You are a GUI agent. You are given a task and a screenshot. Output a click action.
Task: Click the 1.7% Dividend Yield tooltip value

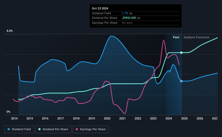click(125, 13)
